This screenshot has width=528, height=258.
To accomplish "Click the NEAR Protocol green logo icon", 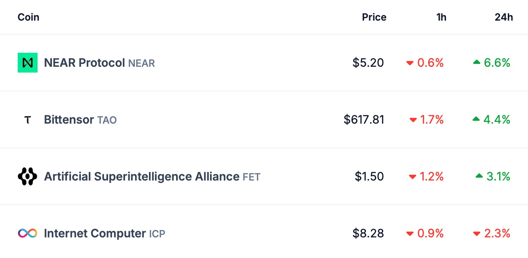I will pyautogui.click(x=28, y=63).
